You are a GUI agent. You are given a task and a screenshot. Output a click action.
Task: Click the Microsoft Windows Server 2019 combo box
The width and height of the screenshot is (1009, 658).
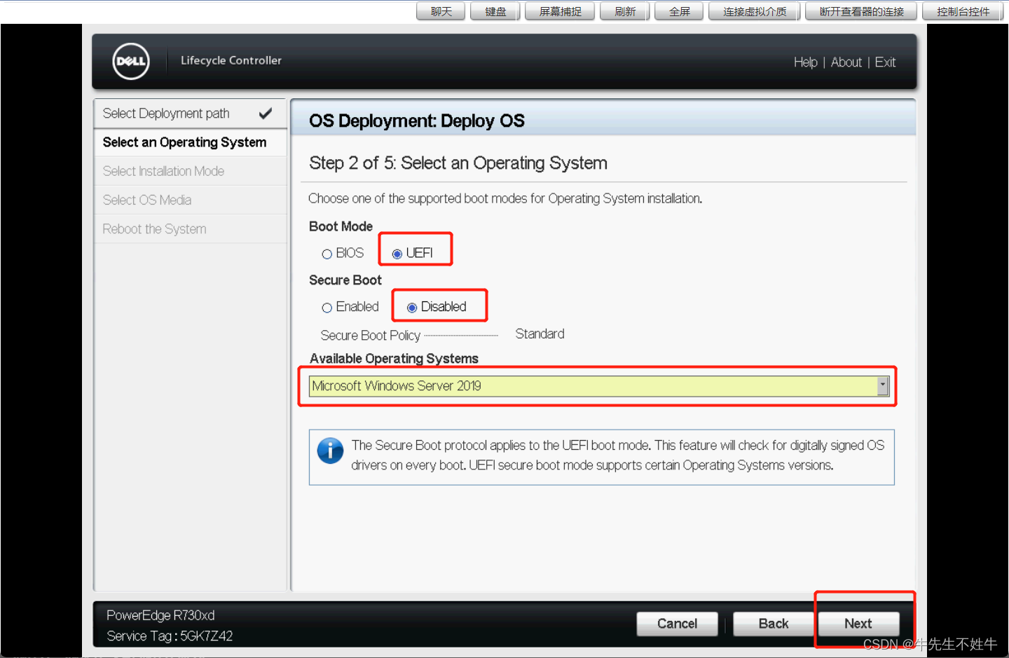point(599,386)
